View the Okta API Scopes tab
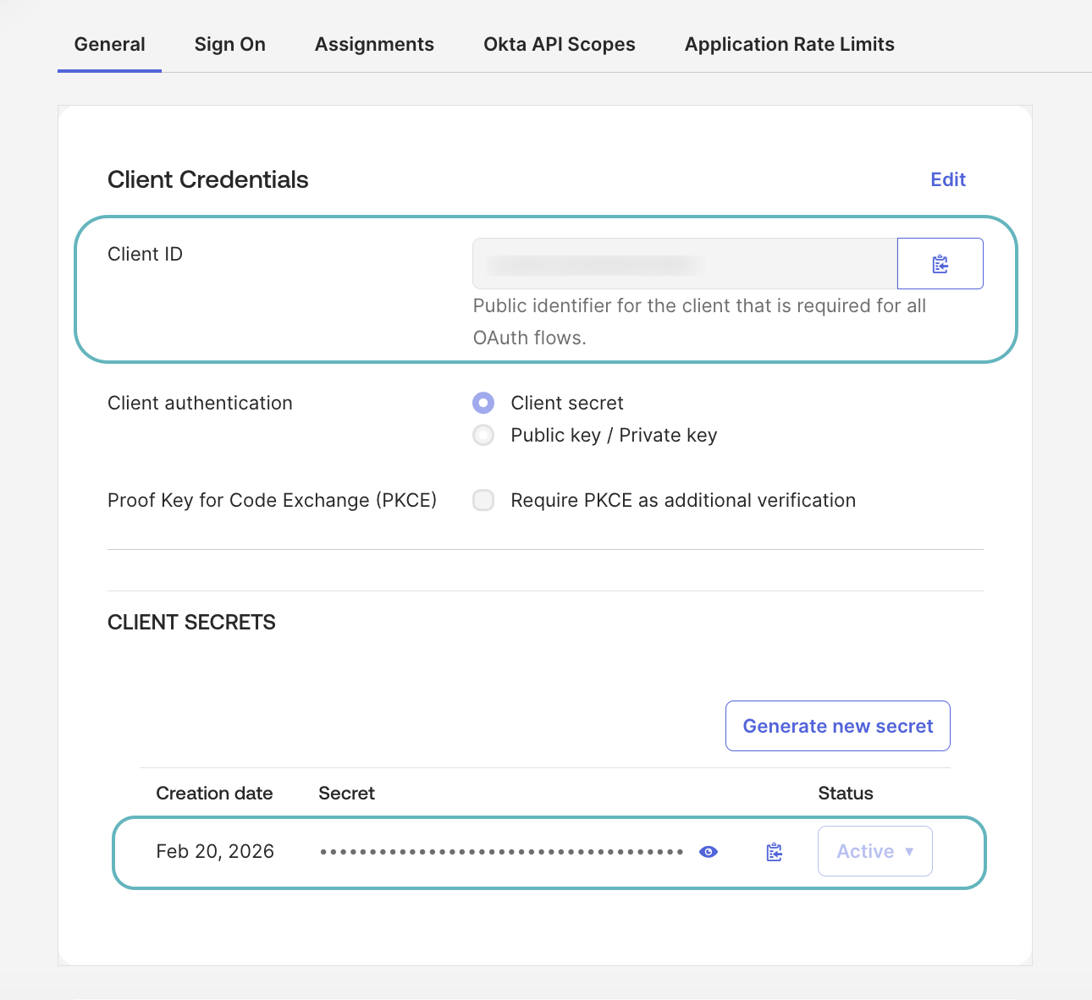 pyautogui.click(x=559, y=44)
